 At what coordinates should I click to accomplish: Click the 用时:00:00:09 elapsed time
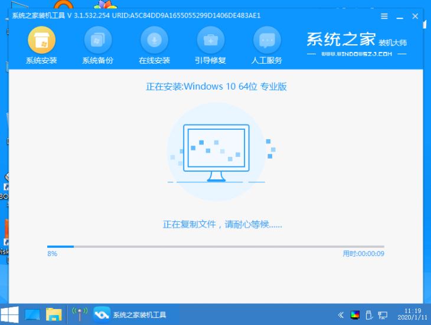[363, 254]
